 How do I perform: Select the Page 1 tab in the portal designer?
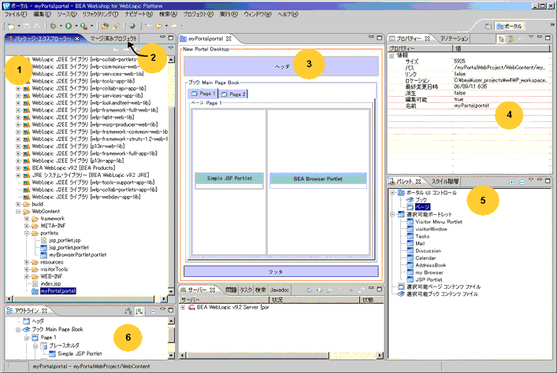coord(203,94)
